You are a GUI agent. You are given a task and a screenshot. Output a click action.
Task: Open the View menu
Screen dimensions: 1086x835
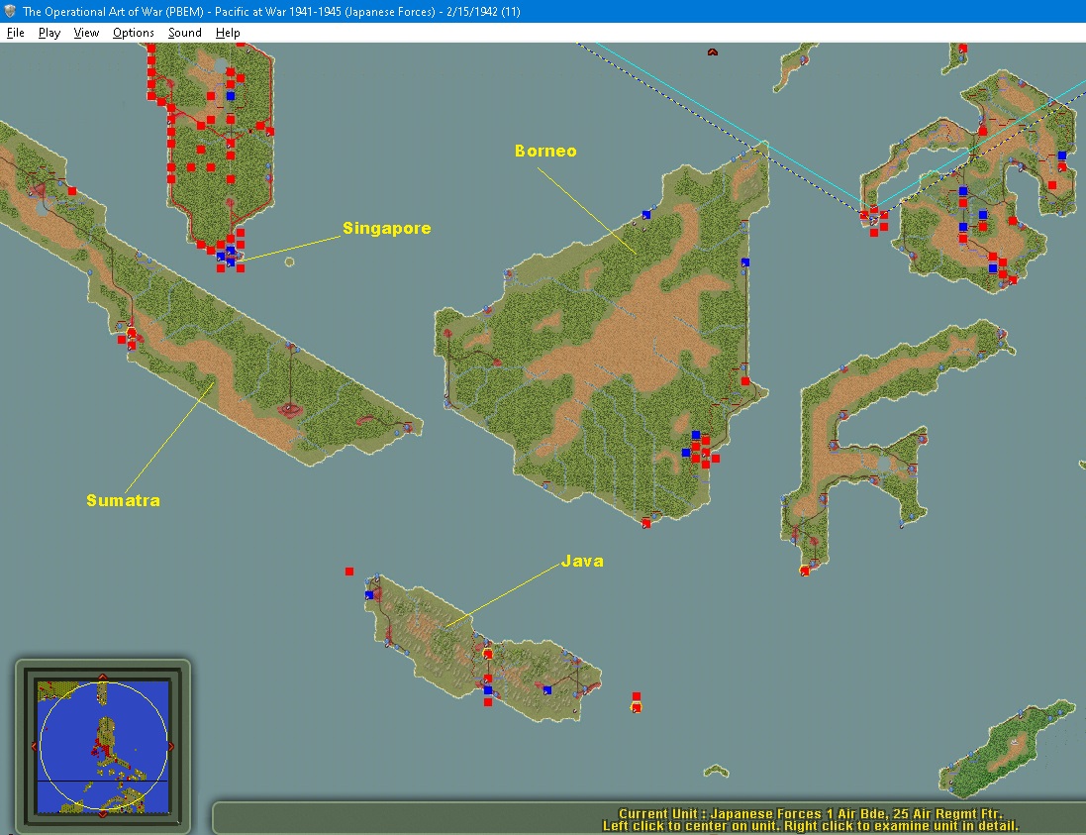click(86, 33)
